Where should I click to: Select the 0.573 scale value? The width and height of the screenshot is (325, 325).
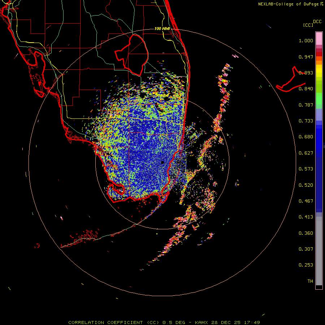pyautogui.click(x=306, y=169)
